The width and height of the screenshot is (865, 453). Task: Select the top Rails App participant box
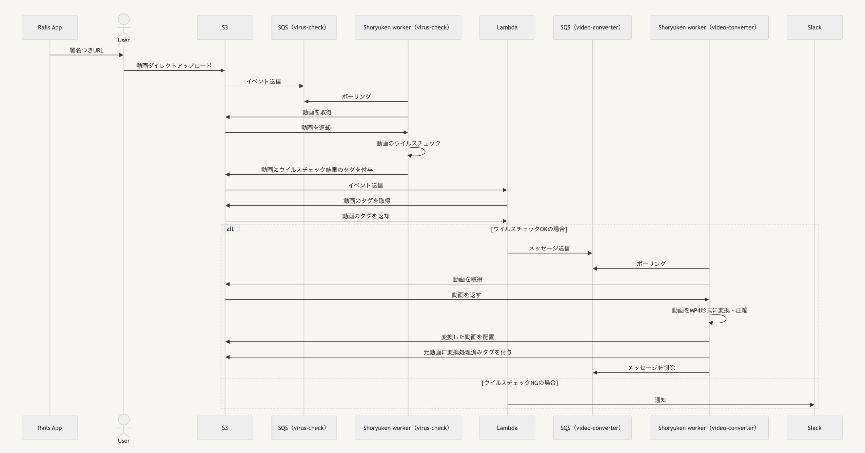point(50,27)
